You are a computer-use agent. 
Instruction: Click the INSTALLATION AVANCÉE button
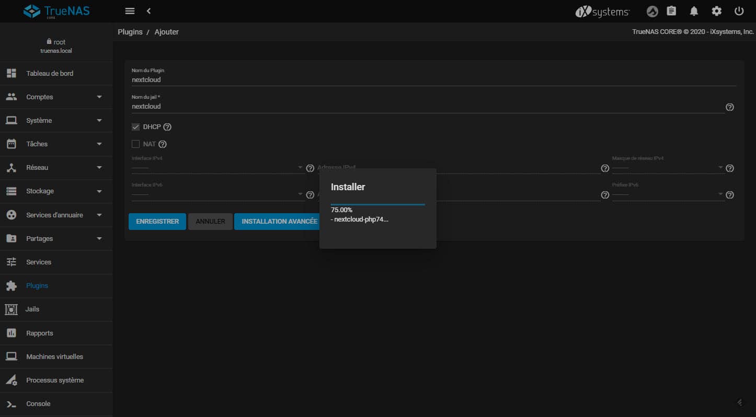click(x=279, y=222)
